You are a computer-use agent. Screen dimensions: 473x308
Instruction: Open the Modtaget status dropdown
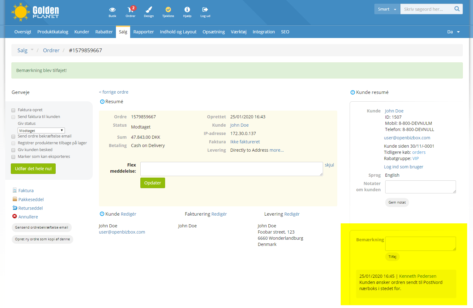click(41, 130)
